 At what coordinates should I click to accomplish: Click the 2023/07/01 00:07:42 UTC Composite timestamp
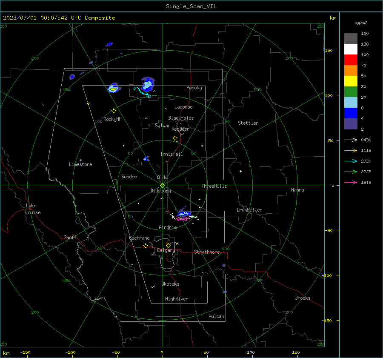pyautogui.click(x=59, y=18)
